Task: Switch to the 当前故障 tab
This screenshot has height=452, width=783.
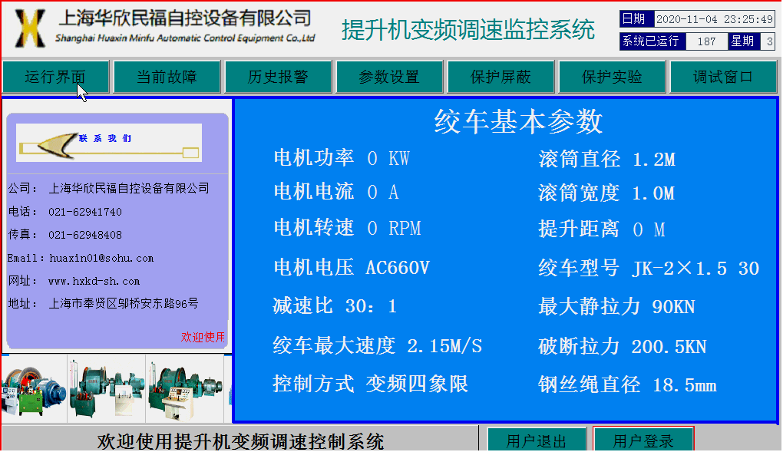Action: 167,77
